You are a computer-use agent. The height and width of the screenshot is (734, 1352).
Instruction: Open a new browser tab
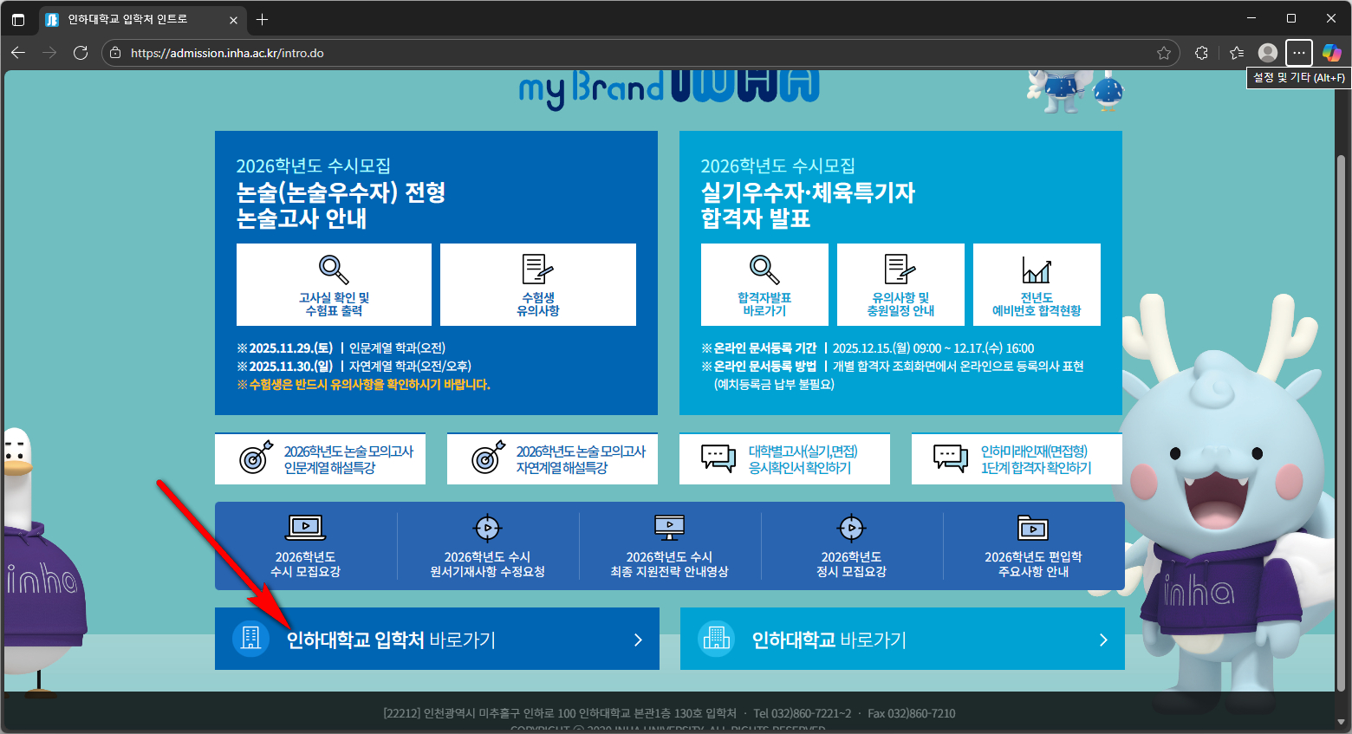pos(263,19)
